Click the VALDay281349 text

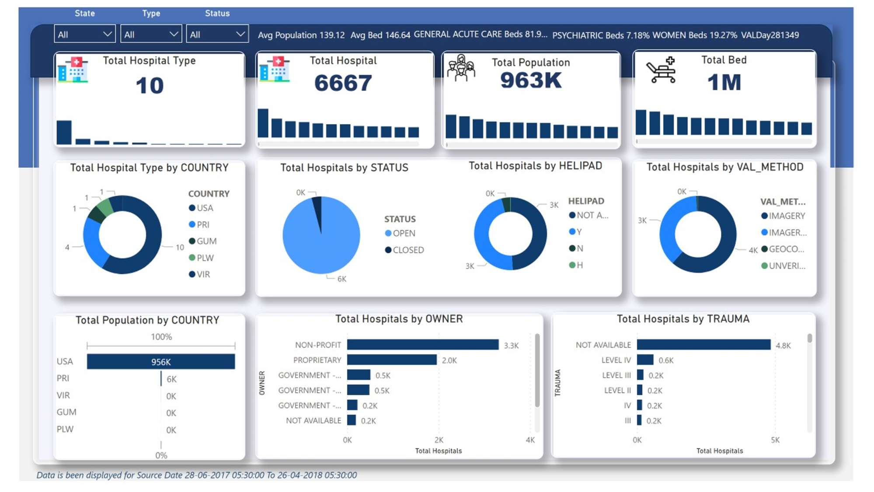point(770,35)
